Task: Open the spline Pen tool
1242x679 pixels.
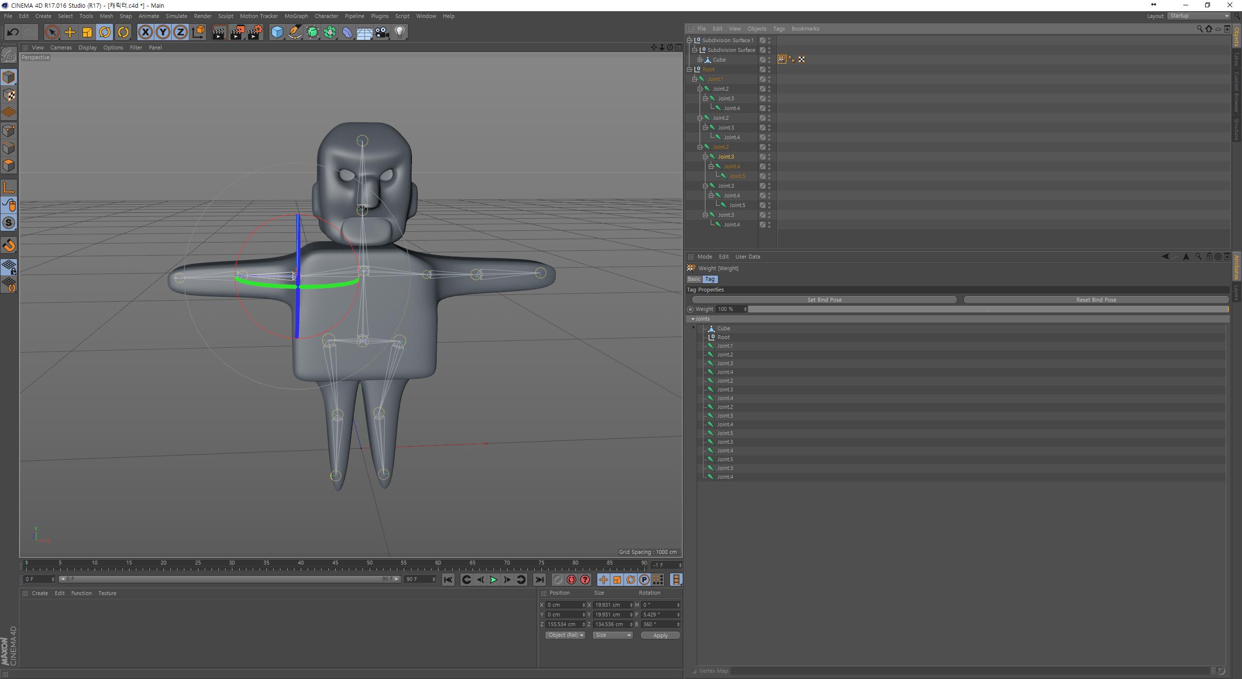Action: click(x=295, y=32)
